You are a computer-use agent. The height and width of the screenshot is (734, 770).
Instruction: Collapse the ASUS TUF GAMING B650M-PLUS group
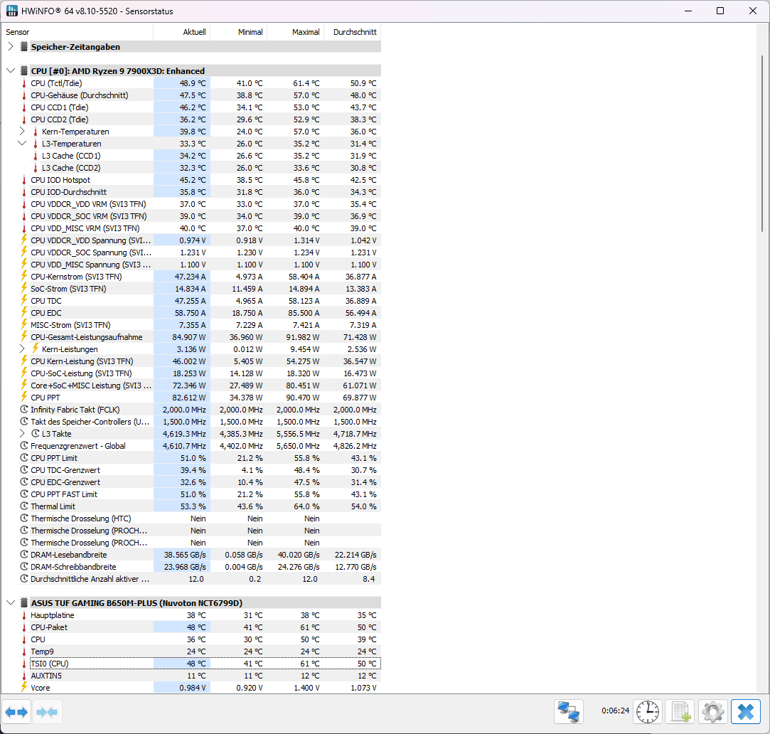11,603
